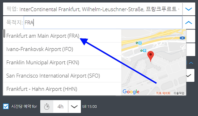Click the checkmark icon at right edge
Viewport: 198px width, 116px height.
pos(189,76)
